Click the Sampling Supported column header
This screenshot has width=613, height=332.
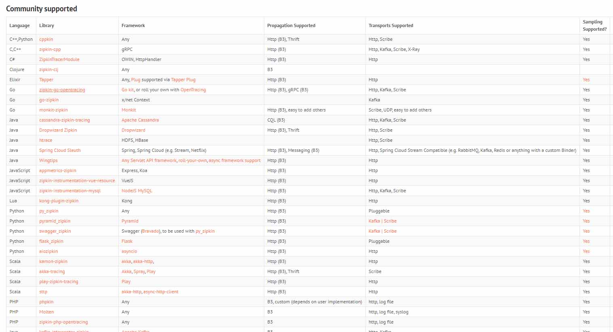[x=594, y=25]
